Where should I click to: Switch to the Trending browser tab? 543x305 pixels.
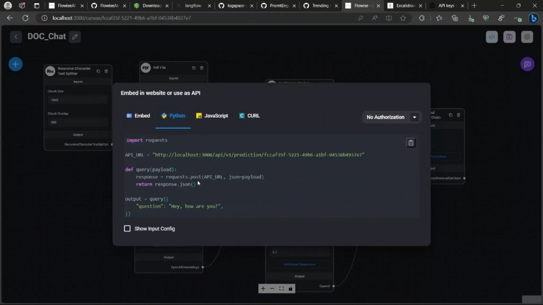pyautogui.click(x=320, y=5)
